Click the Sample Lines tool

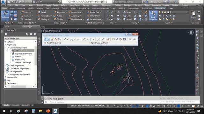[94, 16]
